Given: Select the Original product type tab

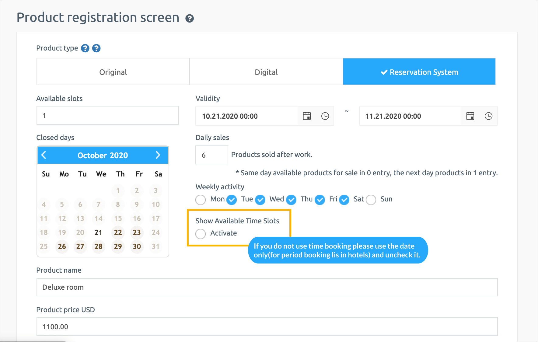Looking at the screenshot, I should tap(113, 72).
